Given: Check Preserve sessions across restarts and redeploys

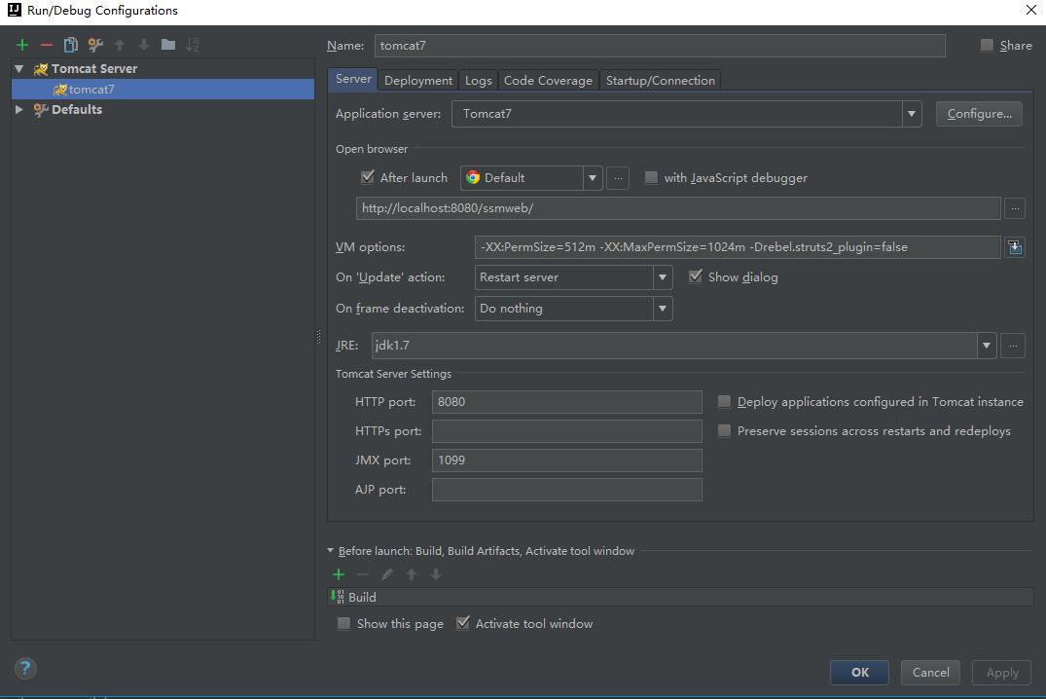Looking at the screenshot, I should click(724, 430).
